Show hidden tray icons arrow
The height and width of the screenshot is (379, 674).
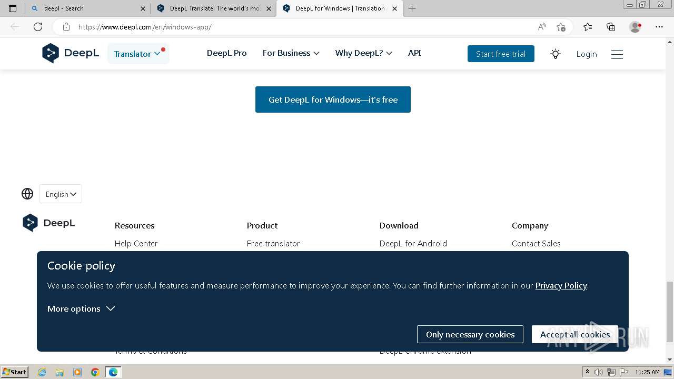[x=587, y=372]
